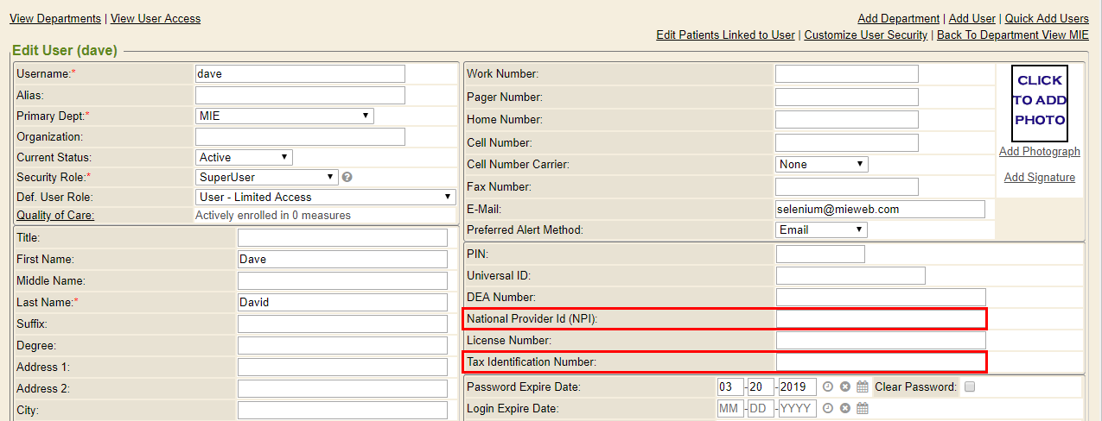1102x421 pixels.
Task: Click the 'Click to Add Photo' placeholder image
Action: tap(1040, 103)
